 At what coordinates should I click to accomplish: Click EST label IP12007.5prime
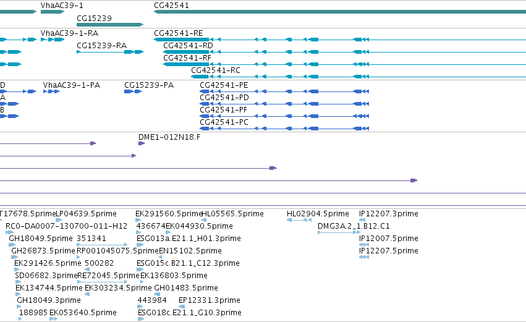[x=389, y=239]
